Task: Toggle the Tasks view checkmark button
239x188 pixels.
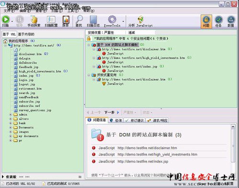Action: [x=218, y=22]
